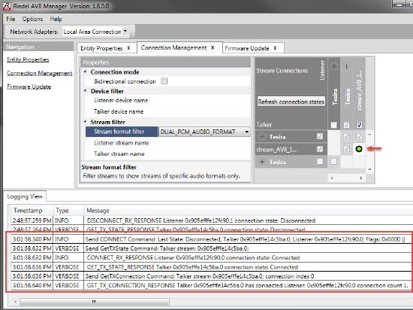The height and width of the screenshot is (310, 413).
Task: Close the Firmware Update tab with its X
Action: [275, 48]
